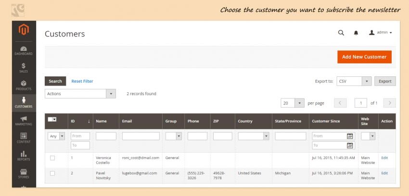Screen dimensions: 409x196
Task: Edit the Pavel Novitsky customer
Action: tap(384, 173)
